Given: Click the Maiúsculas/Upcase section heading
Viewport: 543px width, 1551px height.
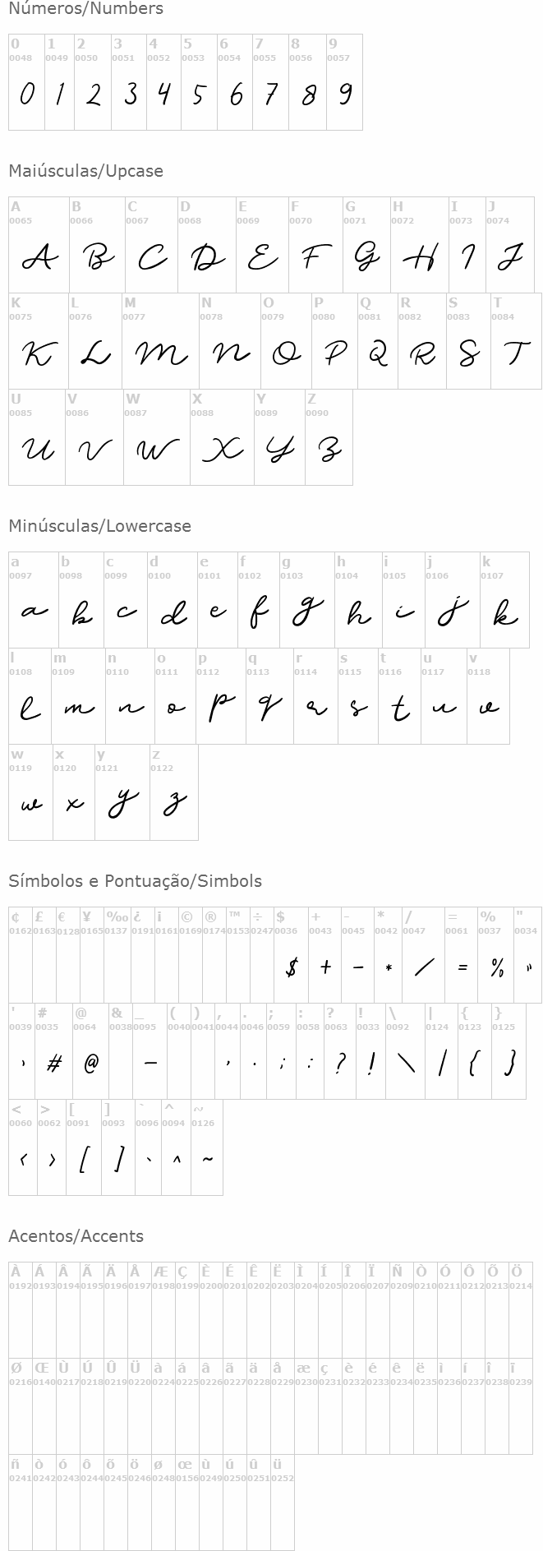Looking at the screenshot, I should click(x=85, y=171).
